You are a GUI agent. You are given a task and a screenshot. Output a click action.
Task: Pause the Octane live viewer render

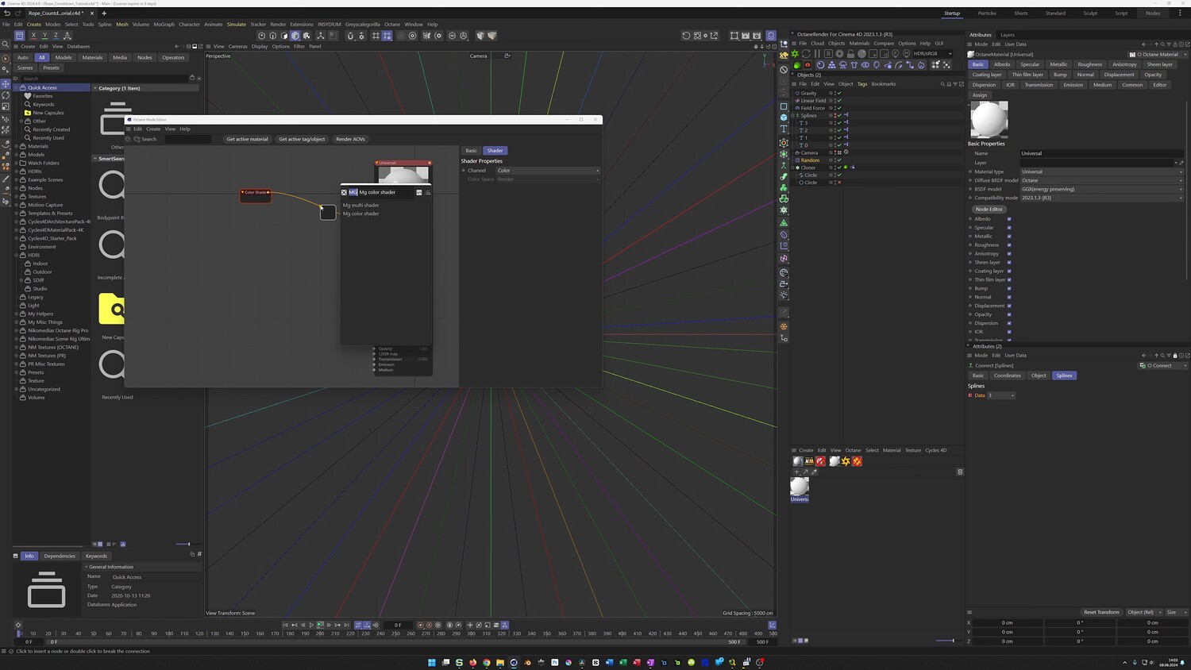click(818, 54)
